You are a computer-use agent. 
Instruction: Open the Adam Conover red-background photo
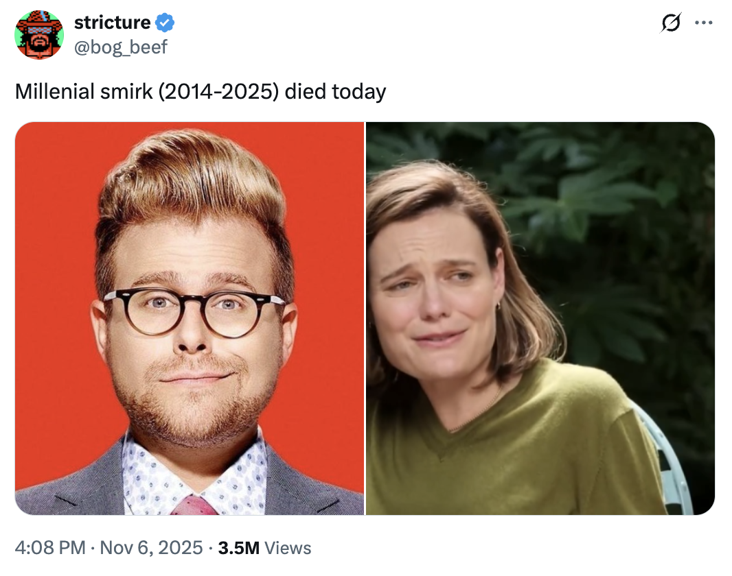(x=190, y=318)
